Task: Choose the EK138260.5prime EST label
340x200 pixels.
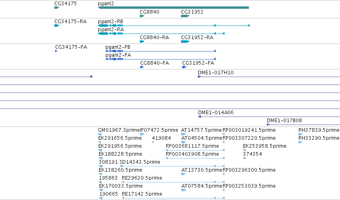Action: (x=120, y=170)
